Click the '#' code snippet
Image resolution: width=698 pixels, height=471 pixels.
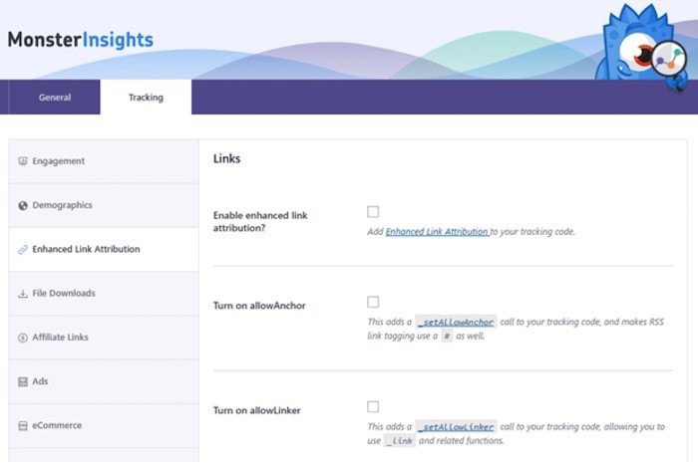(x=447, y=336)
